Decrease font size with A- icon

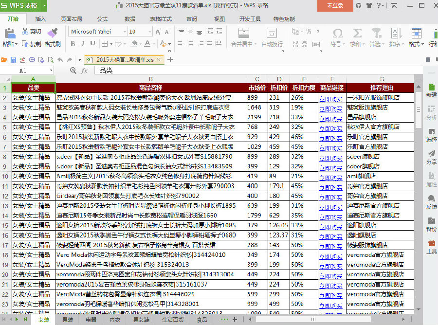167,32
